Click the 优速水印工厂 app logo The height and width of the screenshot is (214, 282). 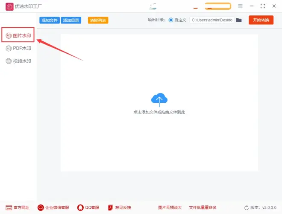(x=9, y=6)
